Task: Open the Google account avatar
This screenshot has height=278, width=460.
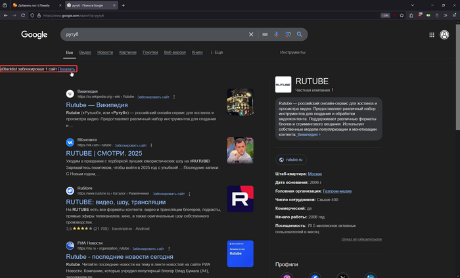Action: click(x=444, y=35)
